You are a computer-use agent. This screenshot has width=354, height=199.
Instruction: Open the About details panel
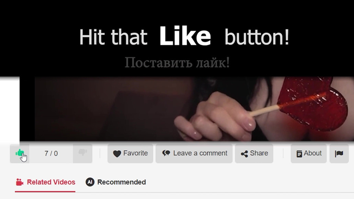pyautogui.click(x=312, y=153)
